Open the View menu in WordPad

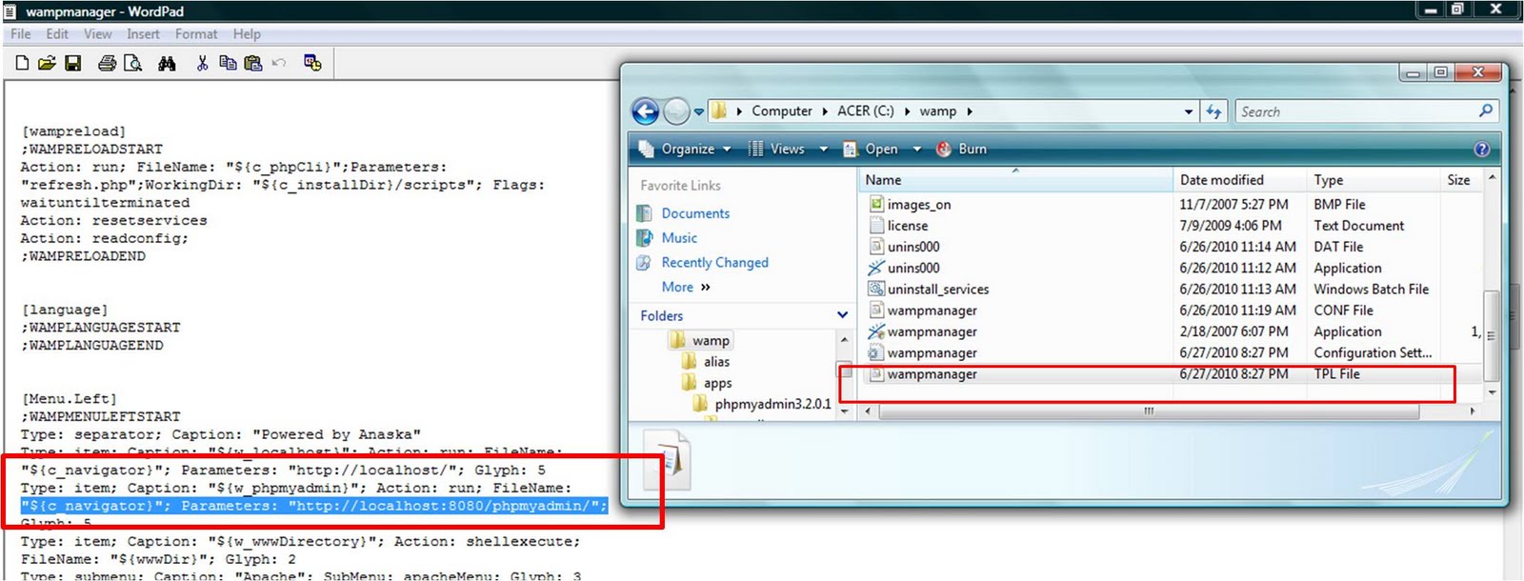[97, 34]
